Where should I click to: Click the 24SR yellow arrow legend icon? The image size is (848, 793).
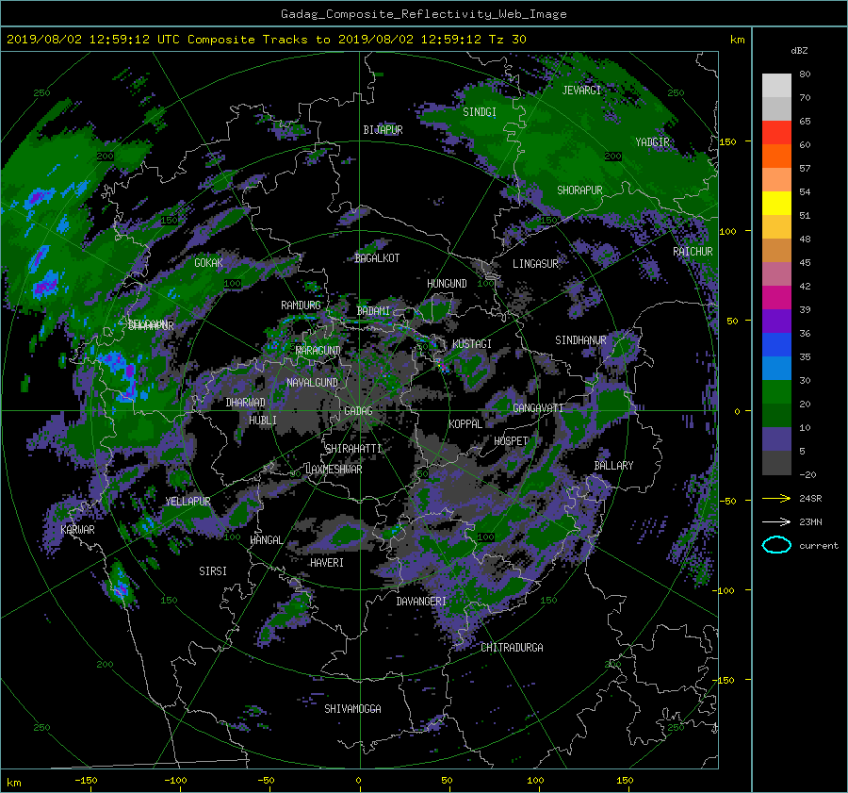coord(776,498)
